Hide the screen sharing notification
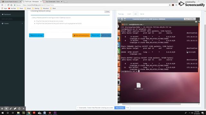 [x=127, y=108]
